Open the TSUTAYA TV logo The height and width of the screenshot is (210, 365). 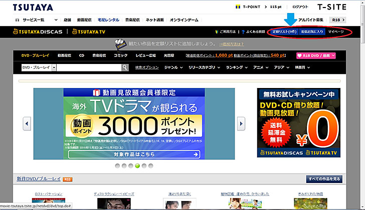click(x=89, y=31)
